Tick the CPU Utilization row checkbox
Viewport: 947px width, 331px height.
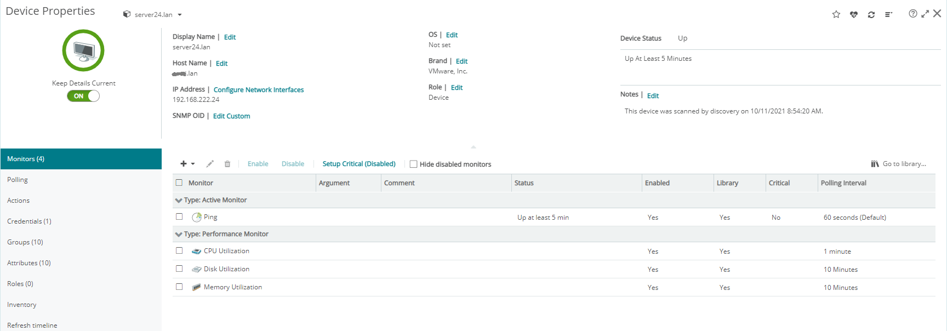point(179,250)
